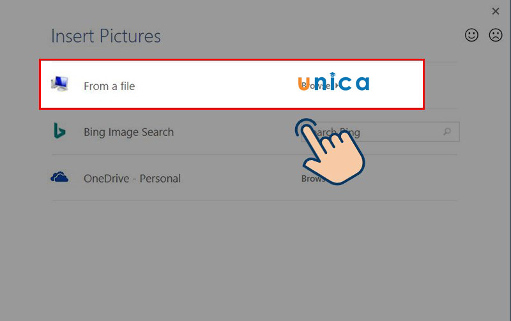Click the letter n in unica logo

[319, 83]
